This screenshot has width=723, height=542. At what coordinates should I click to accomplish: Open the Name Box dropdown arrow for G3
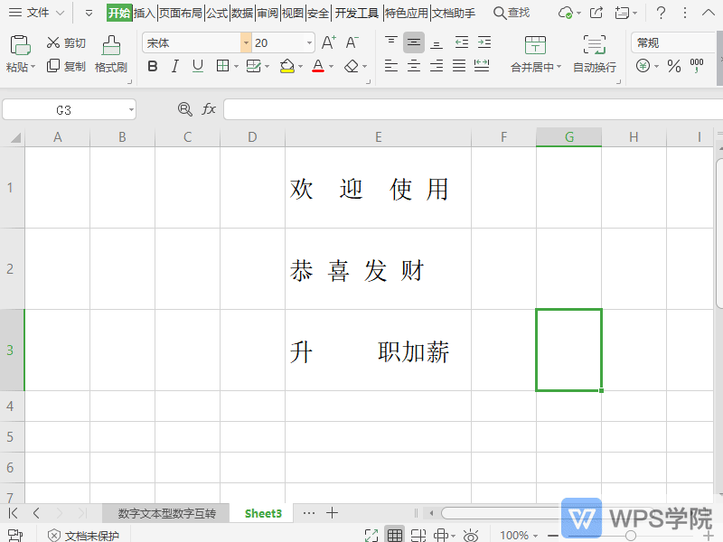click(x=131, y=109)
